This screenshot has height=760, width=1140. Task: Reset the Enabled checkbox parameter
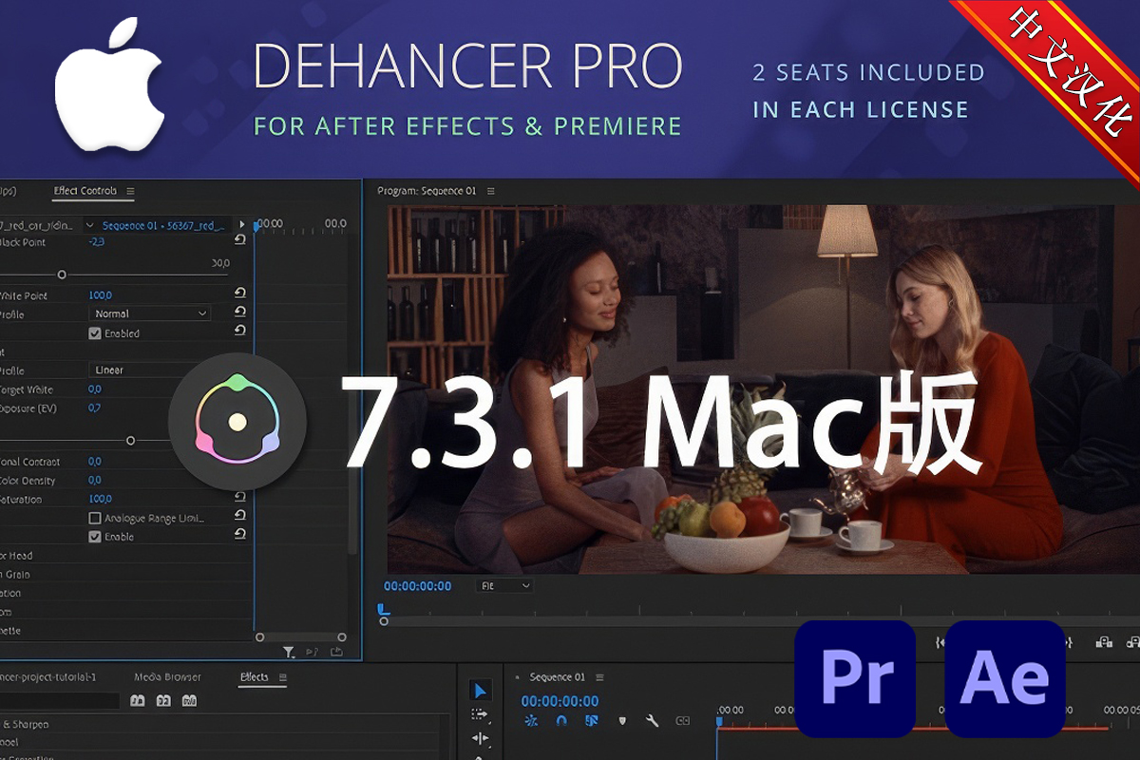coord(239,331)
